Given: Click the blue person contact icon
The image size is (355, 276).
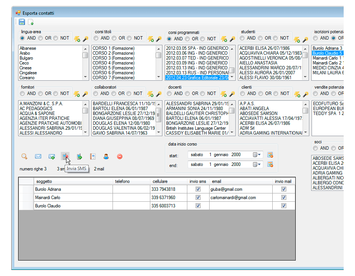Looking at the screenshot, I should click(x=106, y=156).
